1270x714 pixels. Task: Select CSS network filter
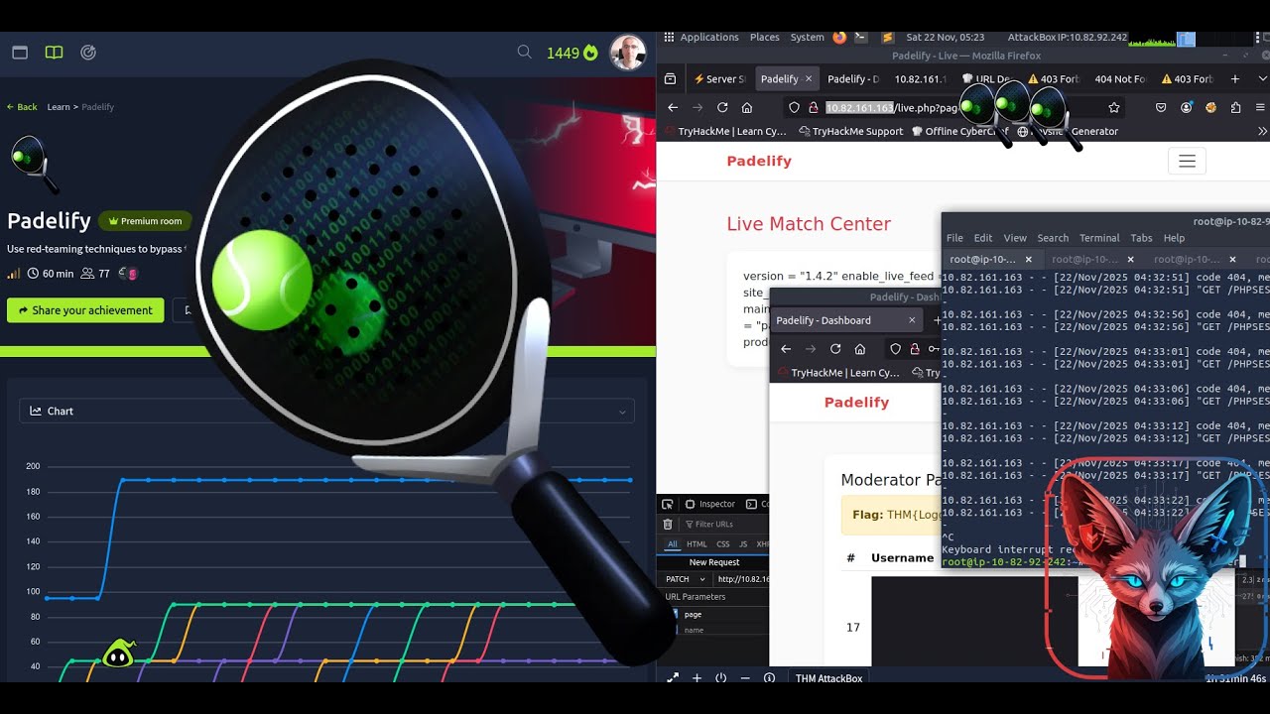pyautogui.click(x=723, y=543)
